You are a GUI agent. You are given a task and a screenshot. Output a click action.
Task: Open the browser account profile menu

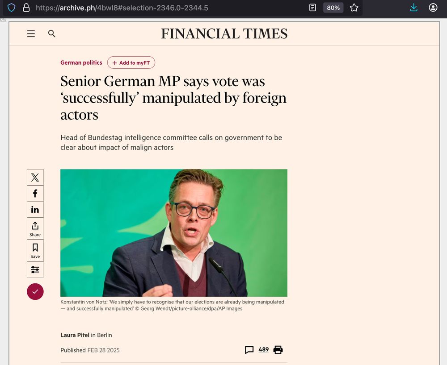coord(433,8)
